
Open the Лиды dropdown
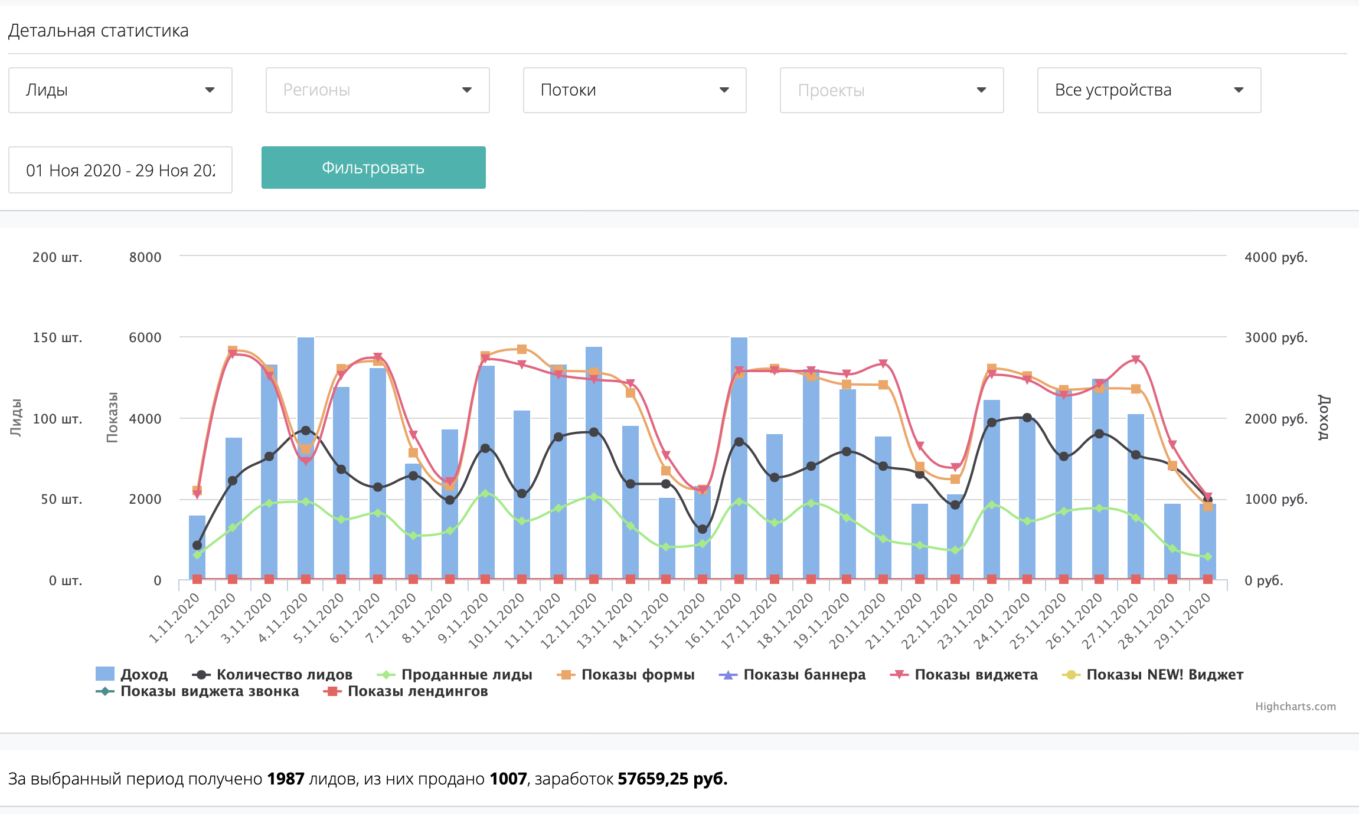(120, 90)
